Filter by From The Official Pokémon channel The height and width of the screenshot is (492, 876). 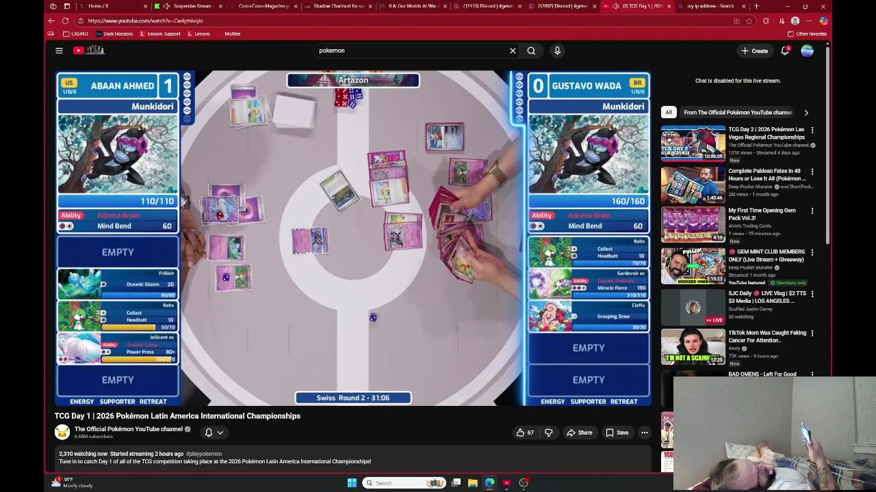click(738, 112)
